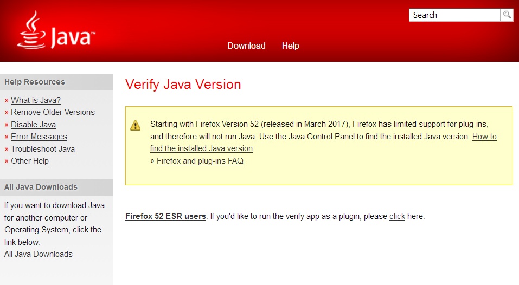Click the Help Resources sidebar header

point(56,82)
